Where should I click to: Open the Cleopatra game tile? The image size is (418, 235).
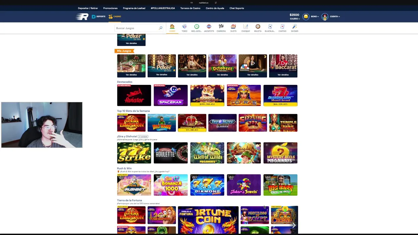[x=284, y=215]
